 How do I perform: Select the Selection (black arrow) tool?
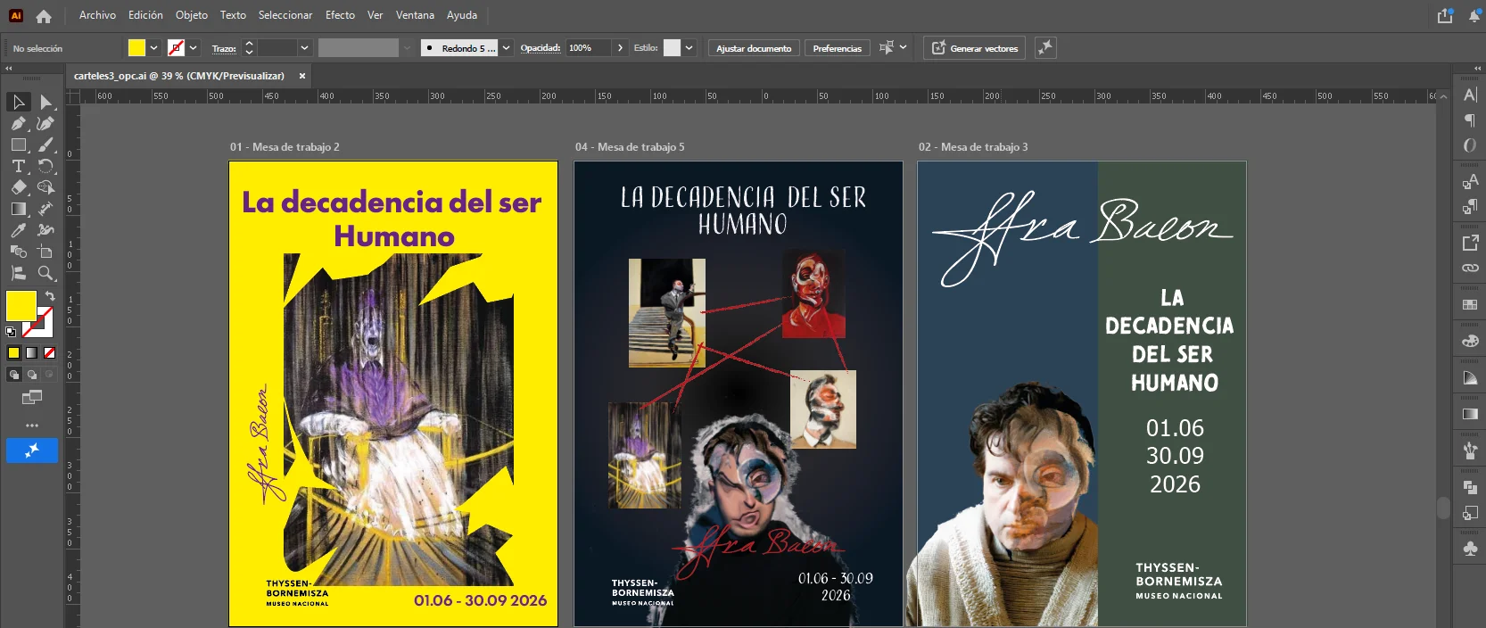pos(19,102)
